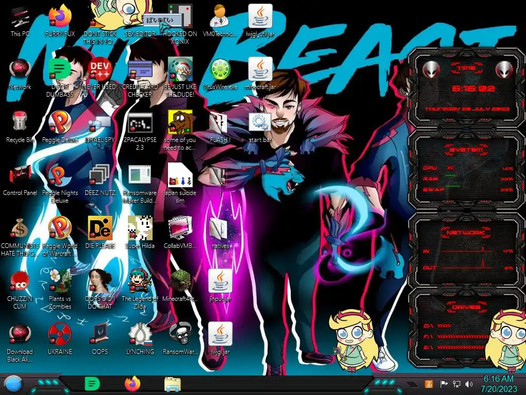Screen dimensions: 526x395
Task: Open the LYNCHING noose icon
Action: pos(140,339)
